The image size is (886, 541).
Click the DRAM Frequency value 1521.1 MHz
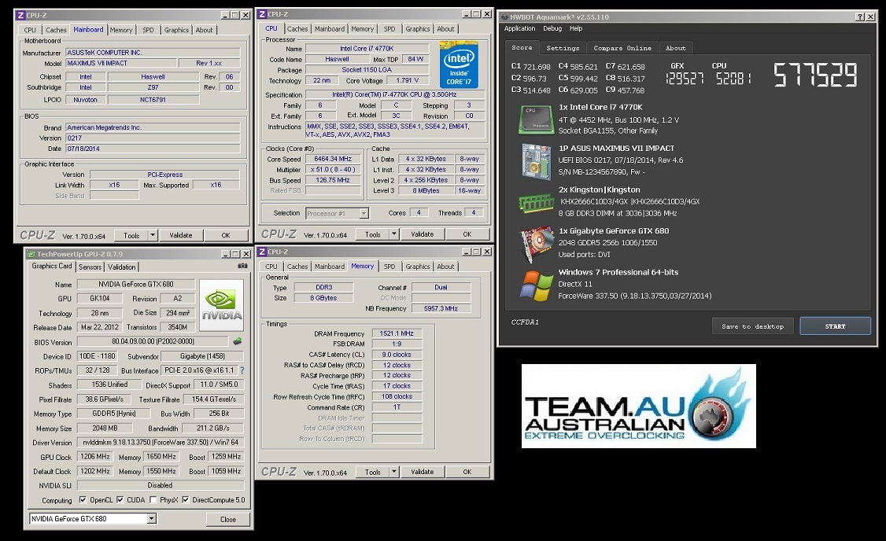coord(397,333)
